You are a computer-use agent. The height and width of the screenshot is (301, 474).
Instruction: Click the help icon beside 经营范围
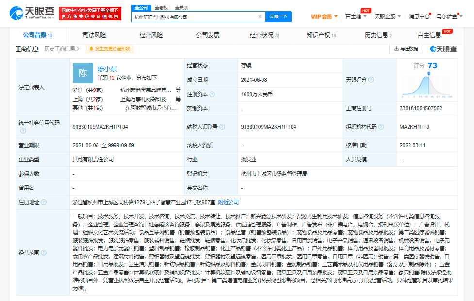pos(44,253)
